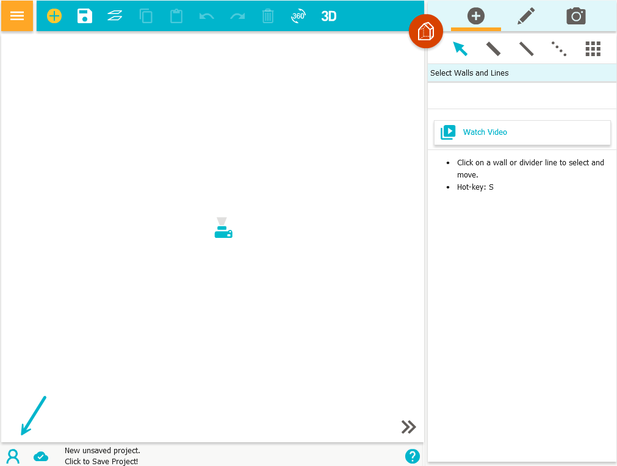Image resolution: width=617 pixels, height=466 pixels.
Task: Save the project with the floppy disk icon
Action: click(x=85, y=16)
